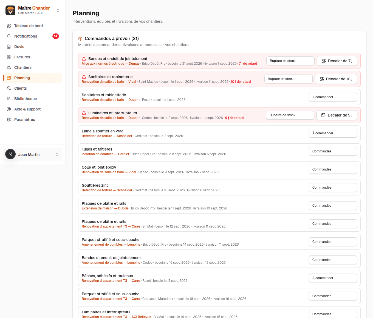Viewport: 373px width, 318px height.
Task: Go to Tableau de bord
Action: click(33, 26)
